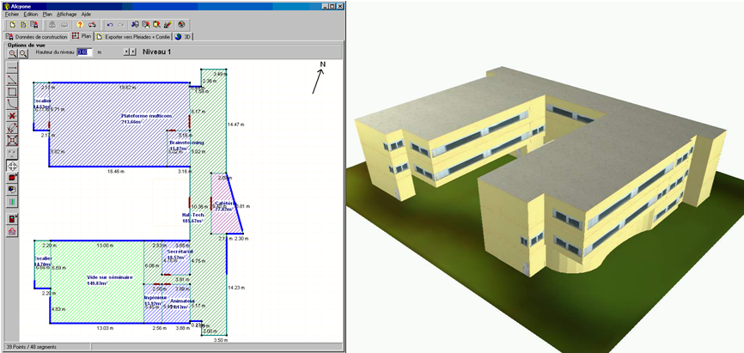
Task: Click the toolbar icon right after redo
Action: [x=135, y=25]
